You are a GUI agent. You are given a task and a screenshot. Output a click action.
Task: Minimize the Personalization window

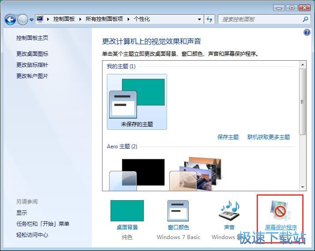(x=279, y=8)
